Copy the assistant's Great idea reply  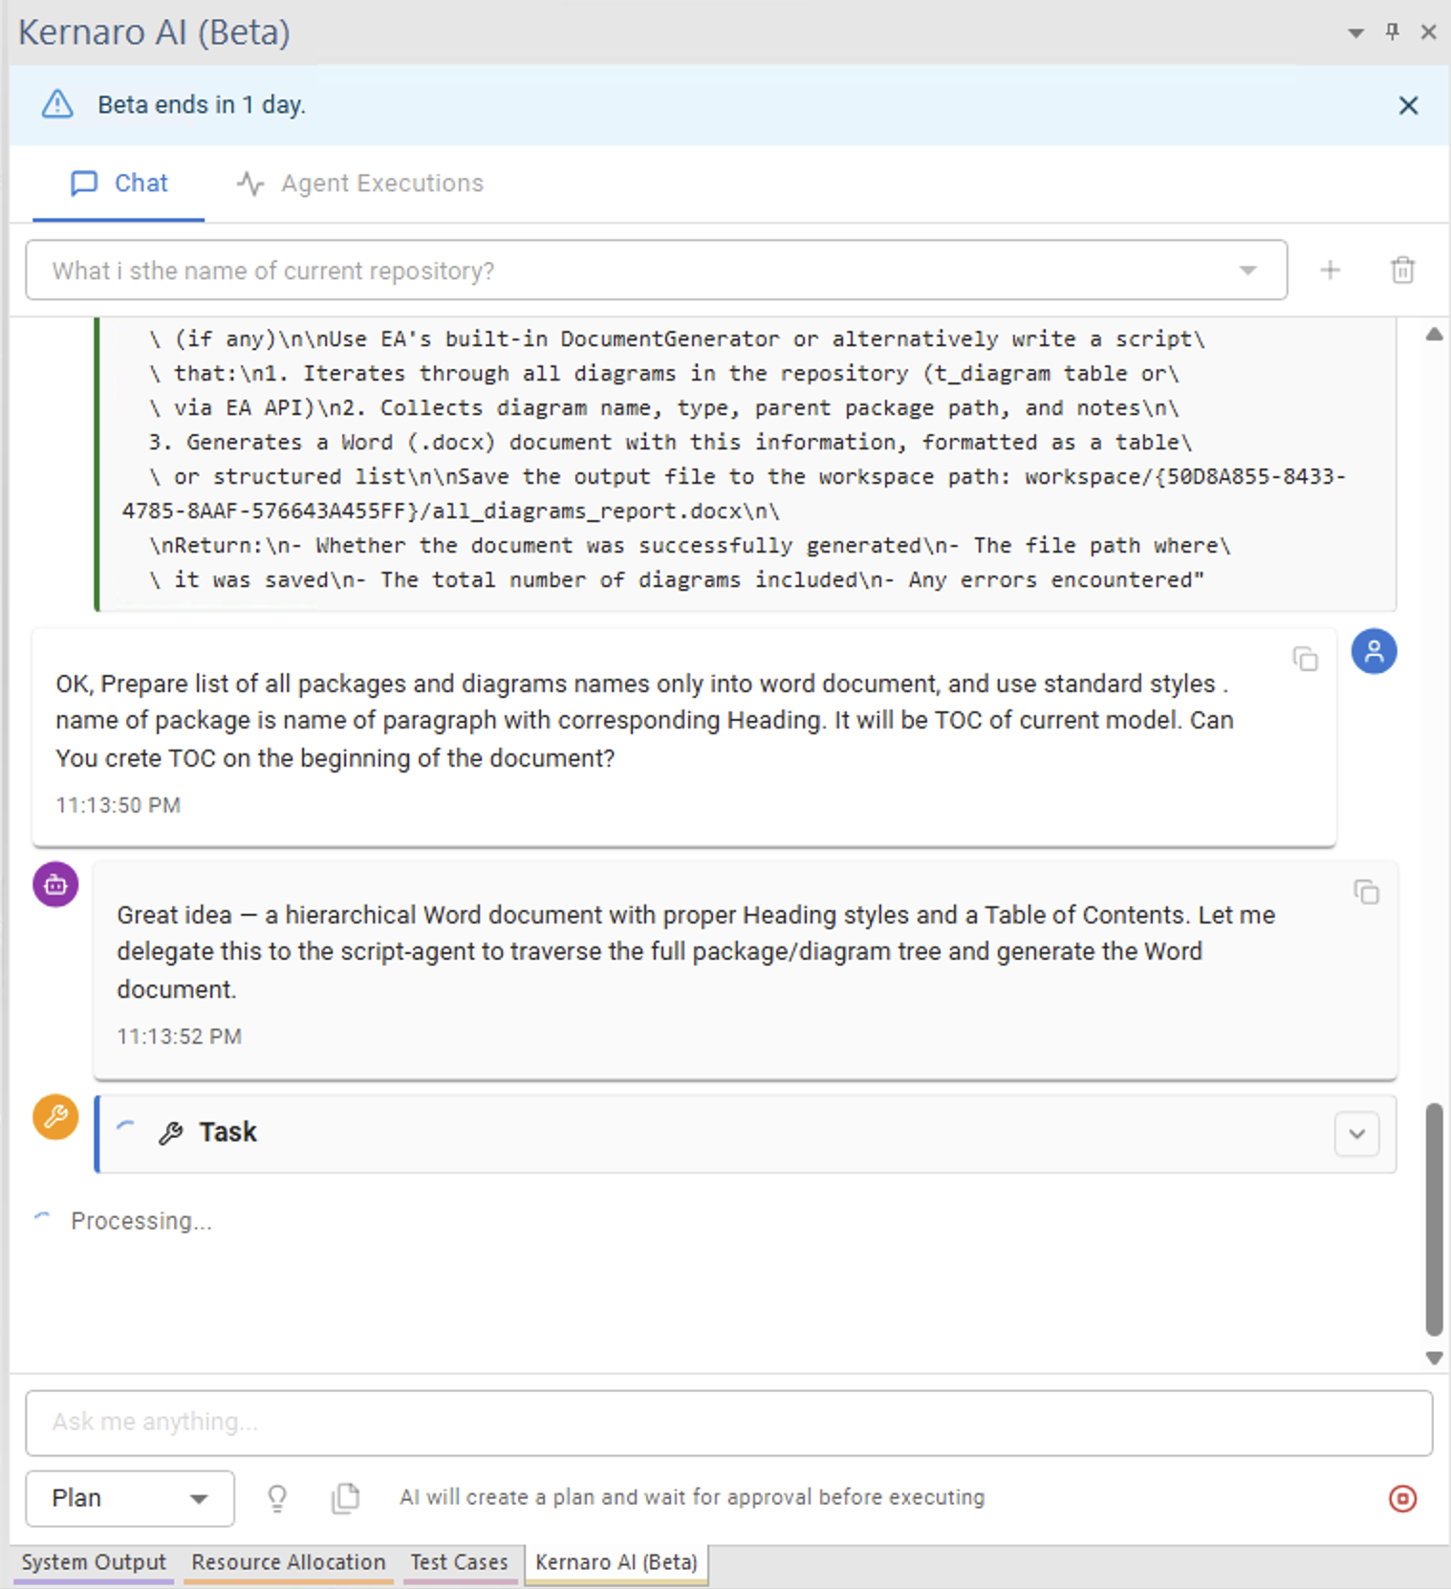[x=1366, y=892]
